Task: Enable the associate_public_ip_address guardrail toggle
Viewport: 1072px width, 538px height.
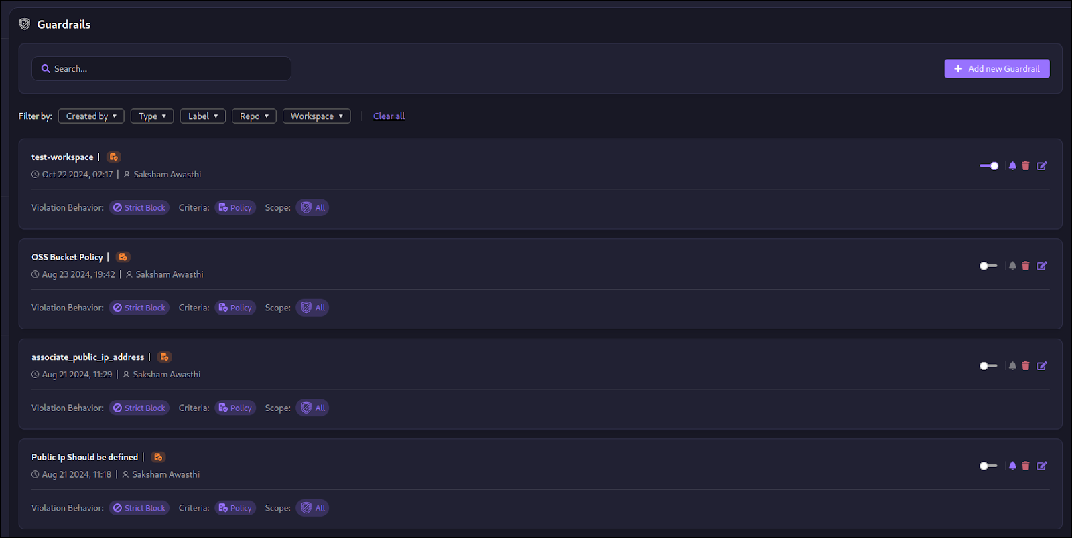Action: [989, 366]
